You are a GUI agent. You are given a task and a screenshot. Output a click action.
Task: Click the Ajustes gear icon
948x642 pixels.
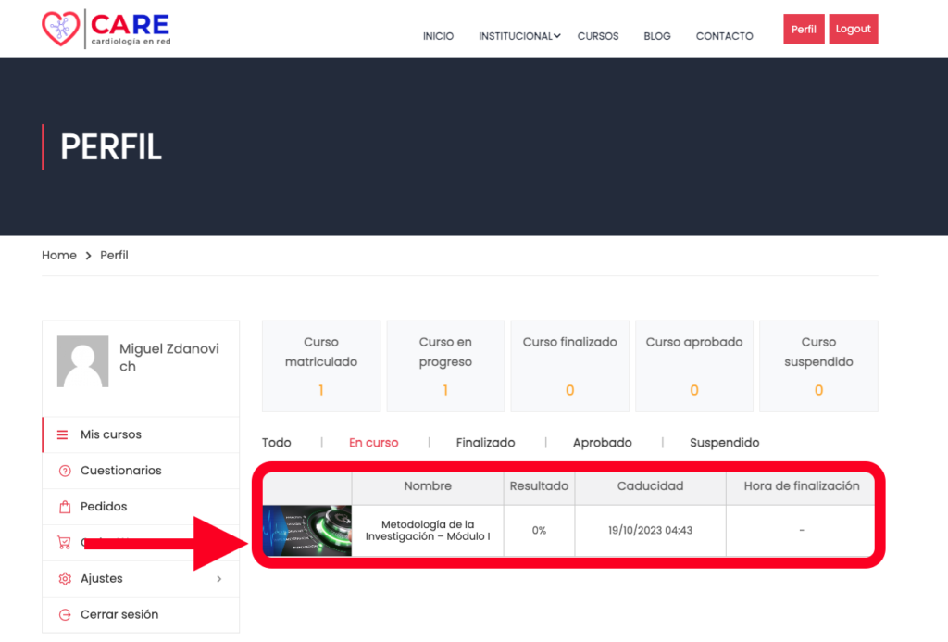[64, 579]
